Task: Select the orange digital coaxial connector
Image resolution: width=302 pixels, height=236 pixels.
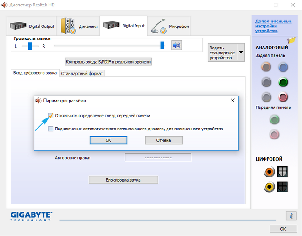Action: 268,172
